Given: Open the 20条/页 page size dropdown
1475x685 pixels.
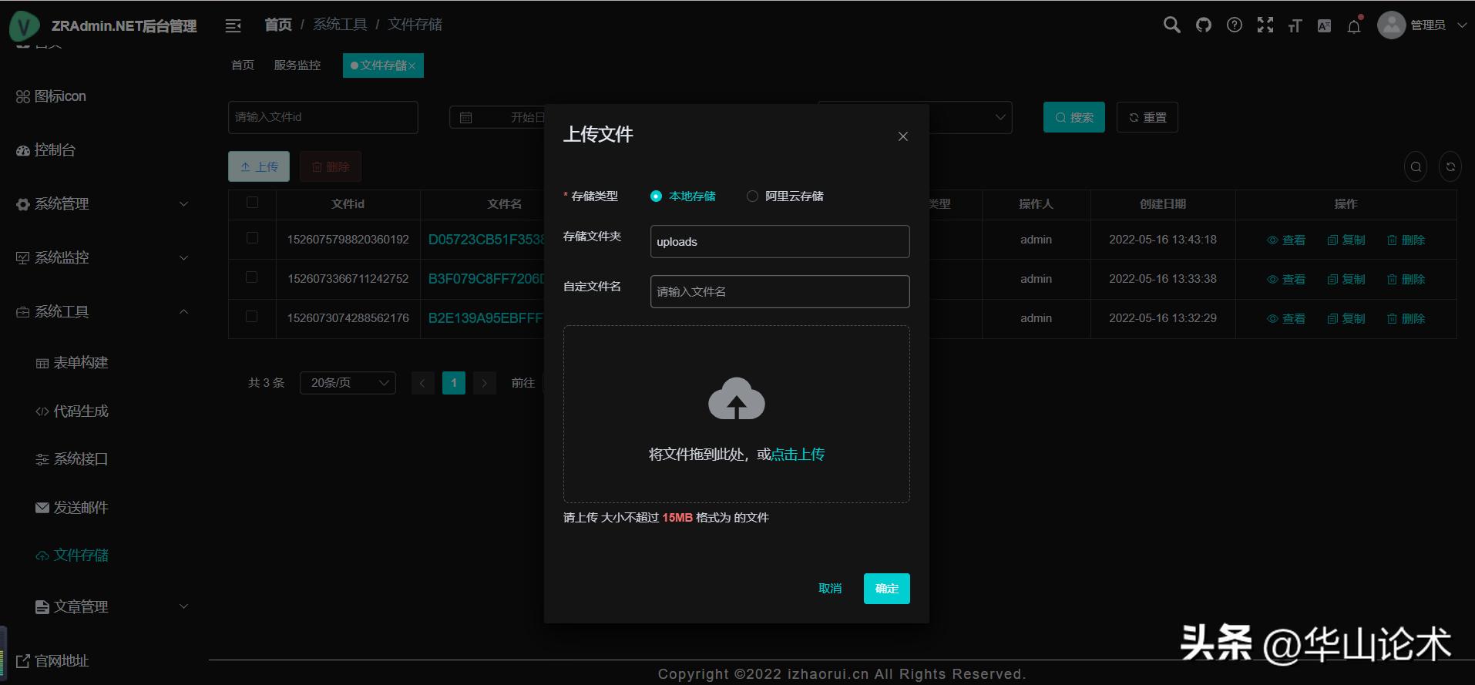Looking at the screenshot, I should click(x=348, y=383).
